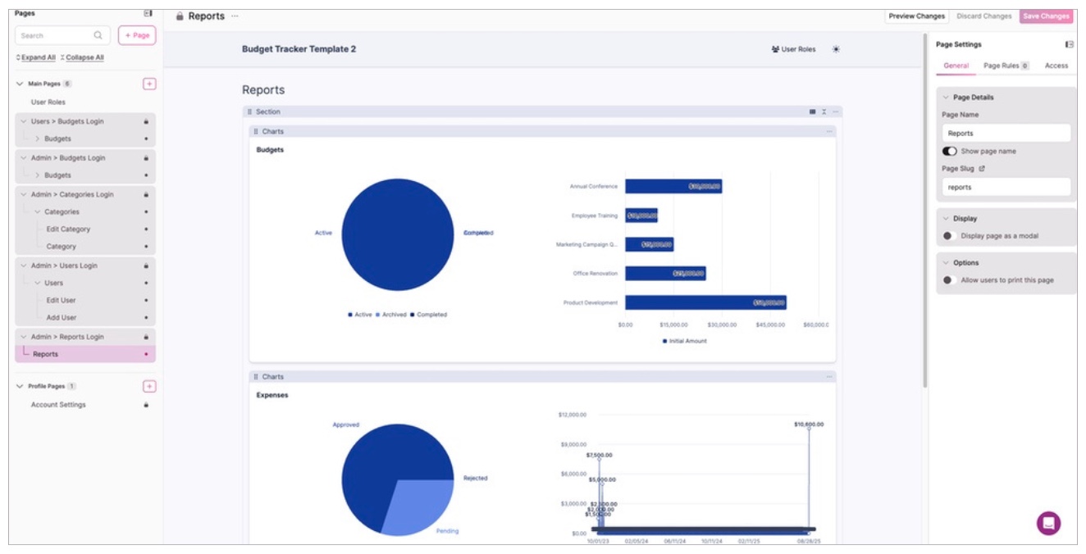This screenshot has height=554, width=1086.
Task: Open the chat support bubble
Action: pyautogui.click(x=1048, y=523)
